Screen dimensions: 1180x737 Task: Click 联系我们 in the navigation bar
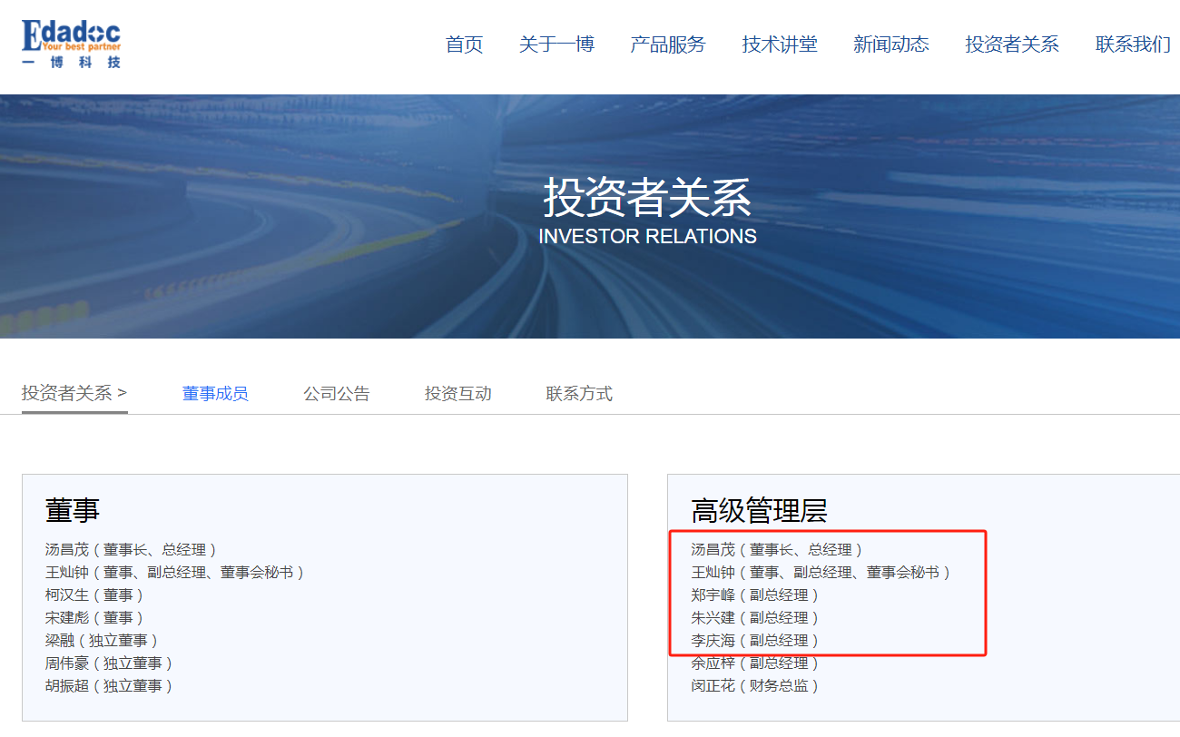pos(1132,44)
